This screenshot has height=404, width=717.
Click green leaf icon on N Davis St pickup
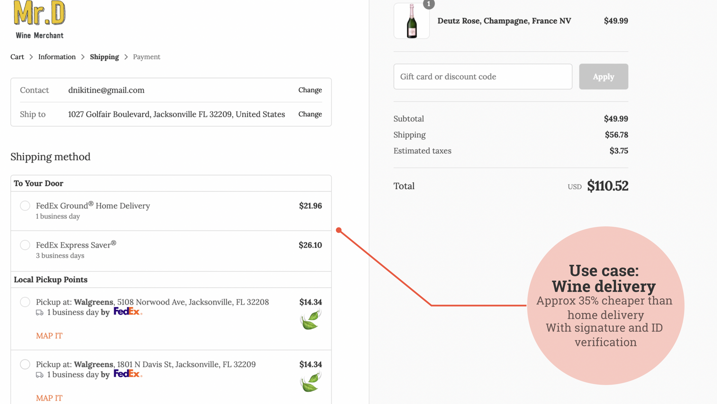point(311,382)
